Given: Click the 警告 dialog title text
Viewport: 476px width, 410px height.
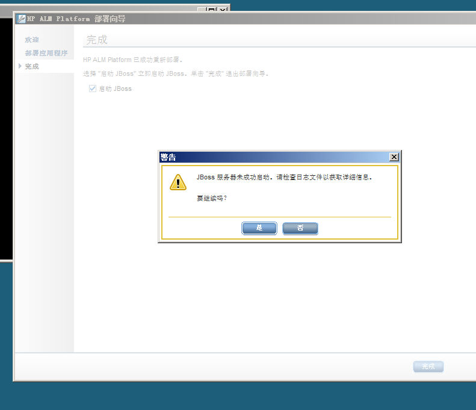Looking at the screenshot, I should click(x=168, y=157).
